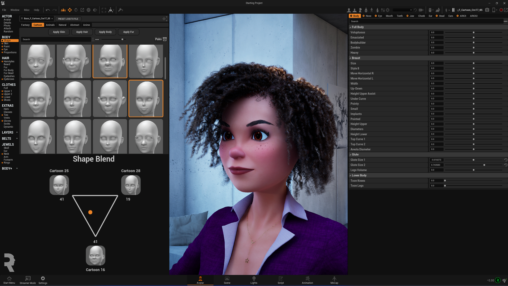Toggle the pause simulation button
This screenshot has height=286, width=508.
(x=453, y=10)
